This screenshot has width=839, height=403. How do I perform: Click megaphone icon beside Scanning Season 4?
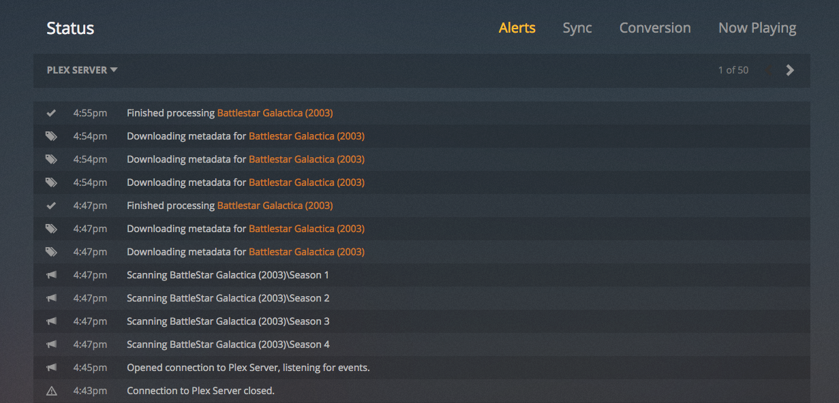click(x=51, y=344)
